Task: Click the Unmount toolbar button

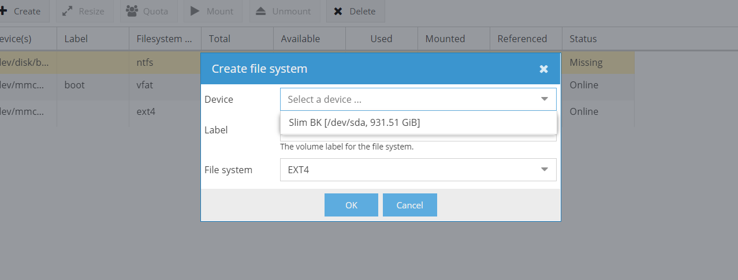Action: point(284,11)
